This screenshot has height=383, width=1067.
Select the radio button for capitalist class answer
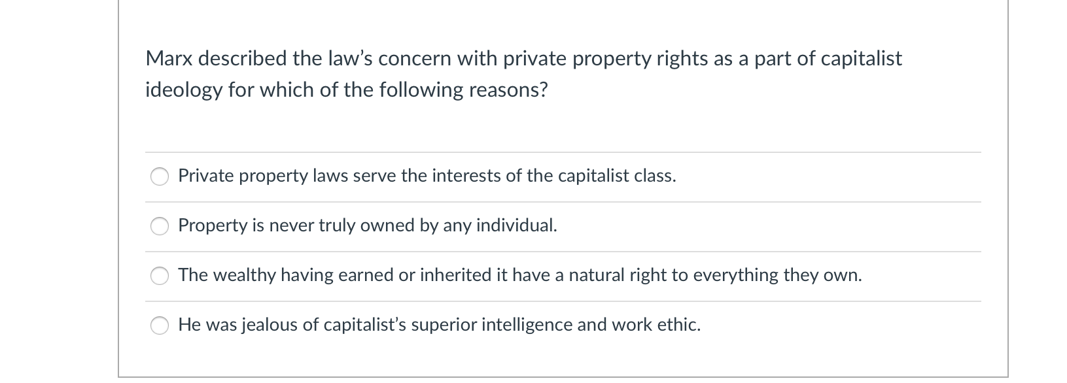[x=160, y=176]
